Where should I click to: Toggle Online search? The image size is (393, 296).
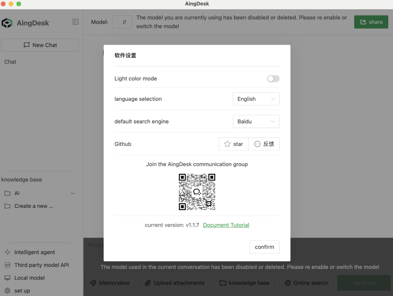click(306, 283)
